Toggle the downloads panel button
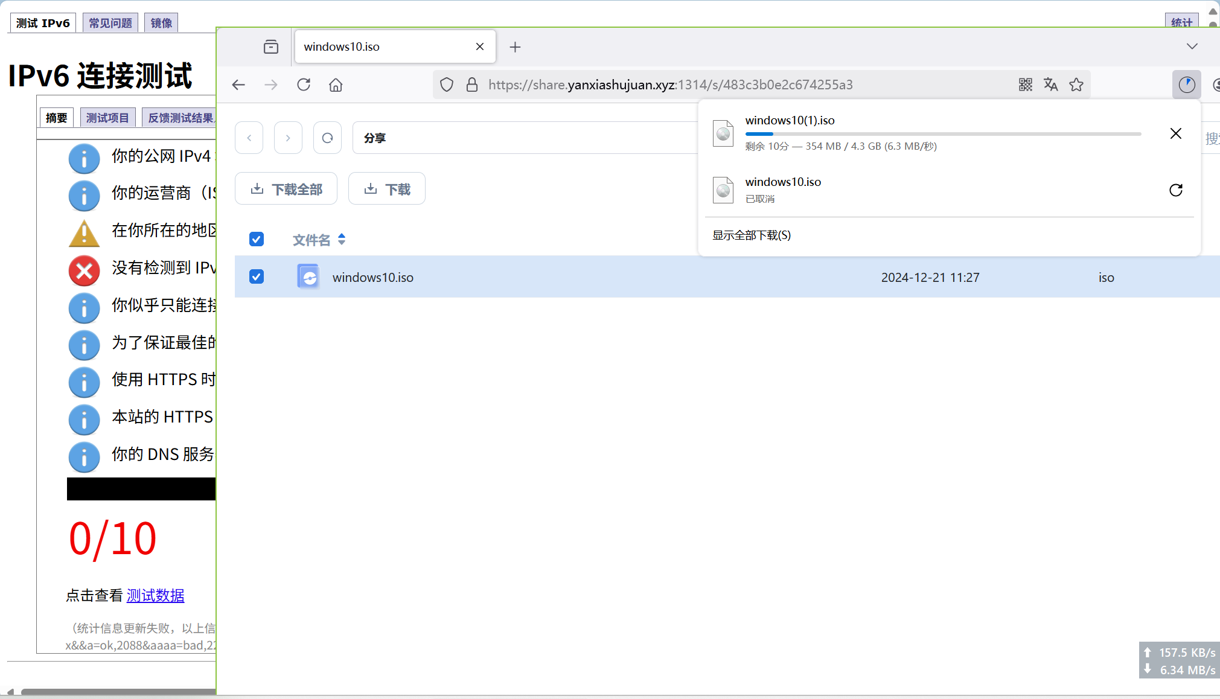Image resolution: width=1220 pixels, height=699 pixels. point(1187,85)
